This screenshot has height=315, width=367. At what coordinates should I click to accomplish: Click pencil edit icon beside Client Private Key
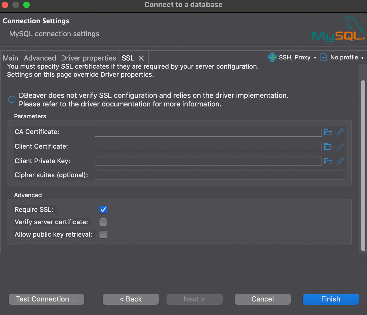[x=340, y=161]
